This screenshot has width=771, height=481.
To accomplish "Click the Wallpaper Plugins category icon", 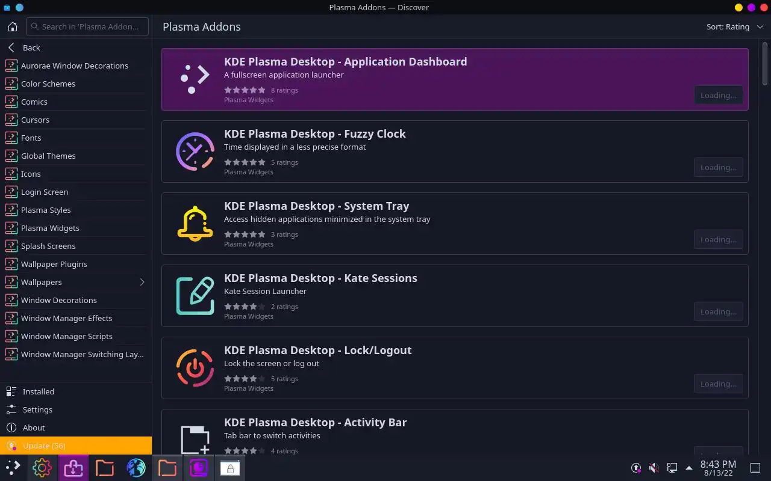I will point(11,264).
